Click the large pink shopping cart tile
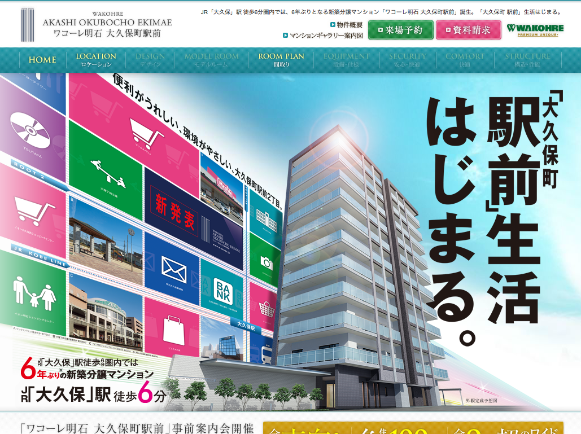 pyautogui.click(x=147, y=133)
